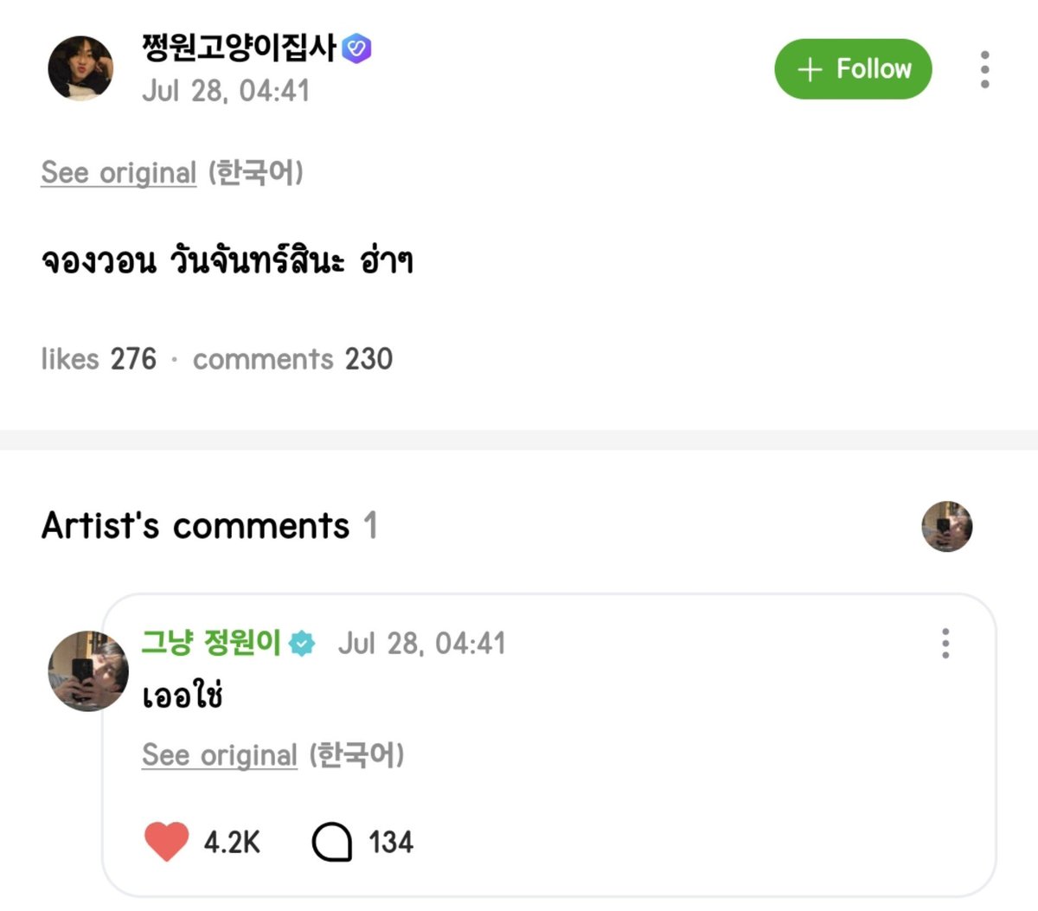Image resolution: width=1038 pixels, height=911 pixels.
Task: Tap the 4.2K like count
Action: [x=232, y=842]
